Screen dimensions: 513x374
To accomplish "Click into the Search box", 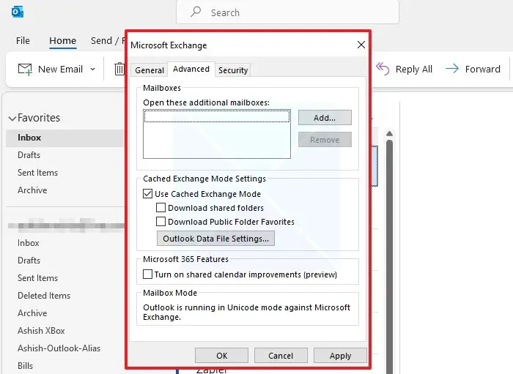I will pyautogui.click(x=287, y=12).
